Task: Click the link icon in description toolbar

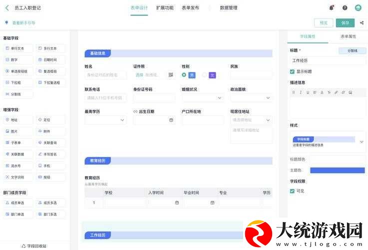Action: 336,92
